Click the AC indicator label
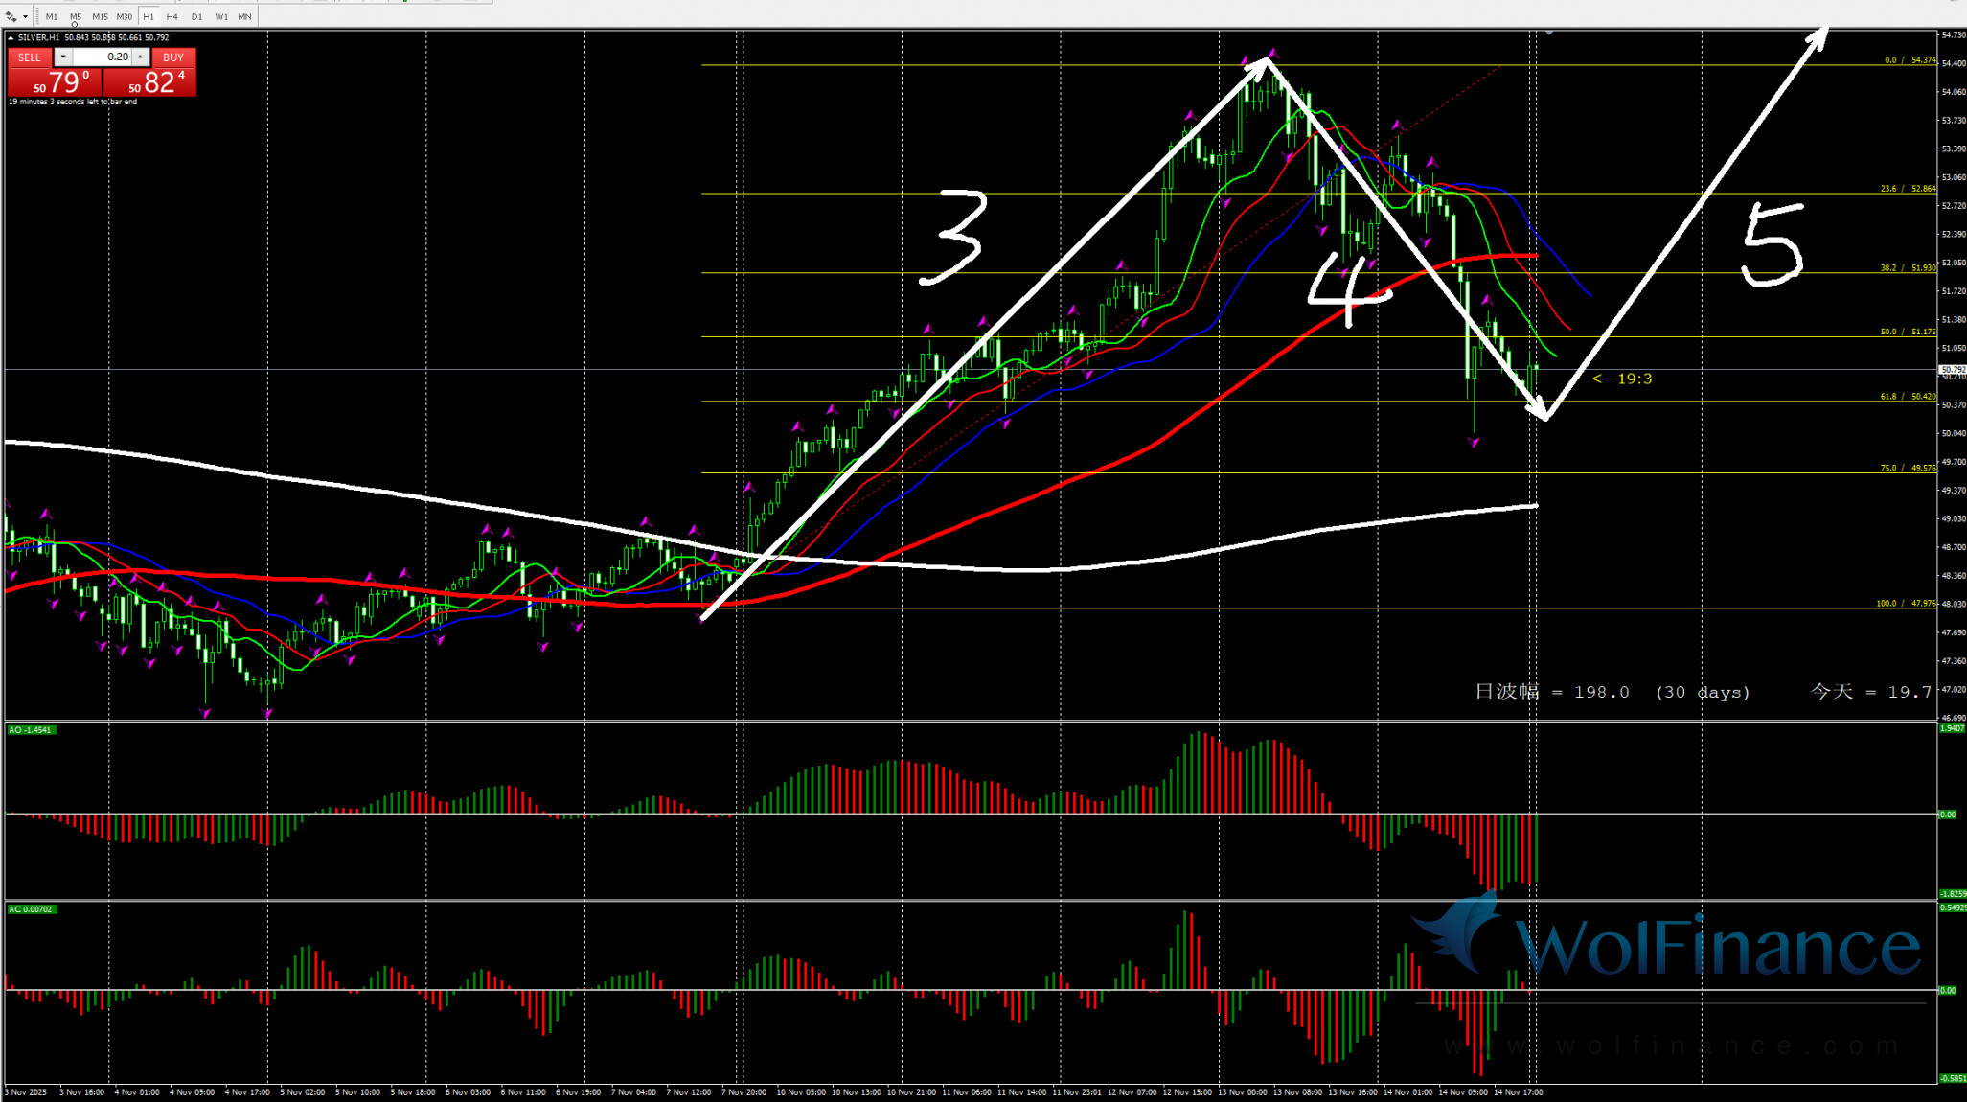 [31, 909]
